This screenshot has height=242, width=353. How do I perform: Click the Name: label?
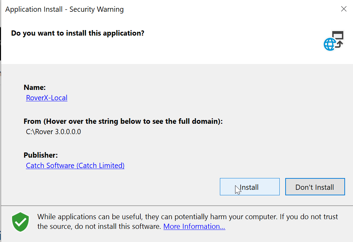point(35,88)
